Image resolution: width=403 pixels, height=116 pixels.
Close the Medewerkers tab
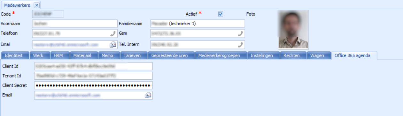click(x=36, y=5)
